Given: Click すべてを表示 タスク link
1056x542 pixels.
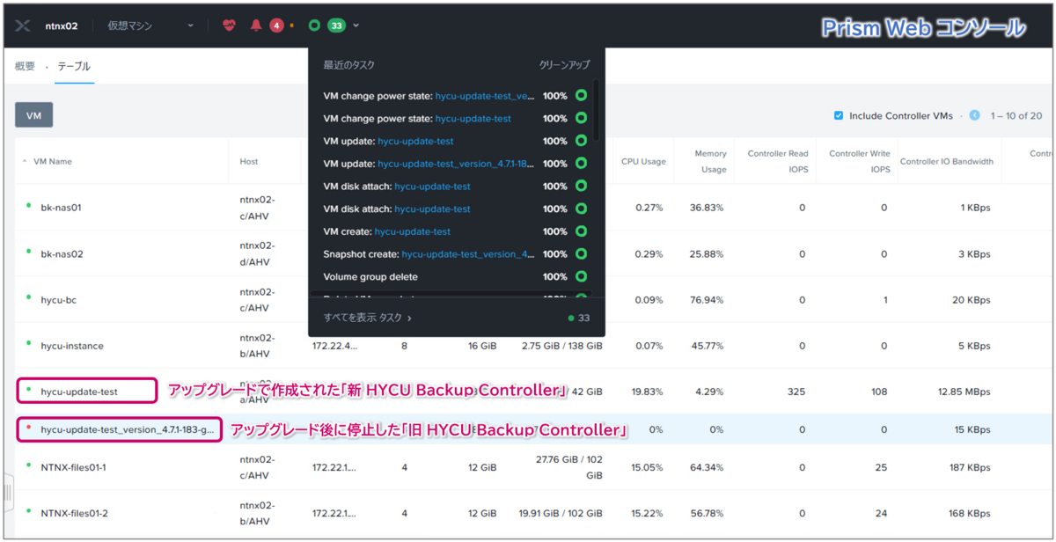Looking at the screenshot, I should click(x=368, y=318).
